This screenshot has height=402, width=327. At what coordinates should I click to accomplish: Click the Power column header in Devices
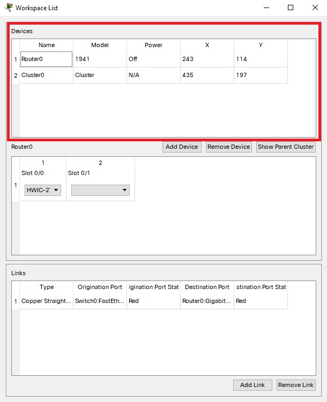153,45
